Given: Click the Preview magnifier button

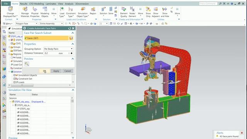Looking at the screenshot, I should tap(27, 64).
